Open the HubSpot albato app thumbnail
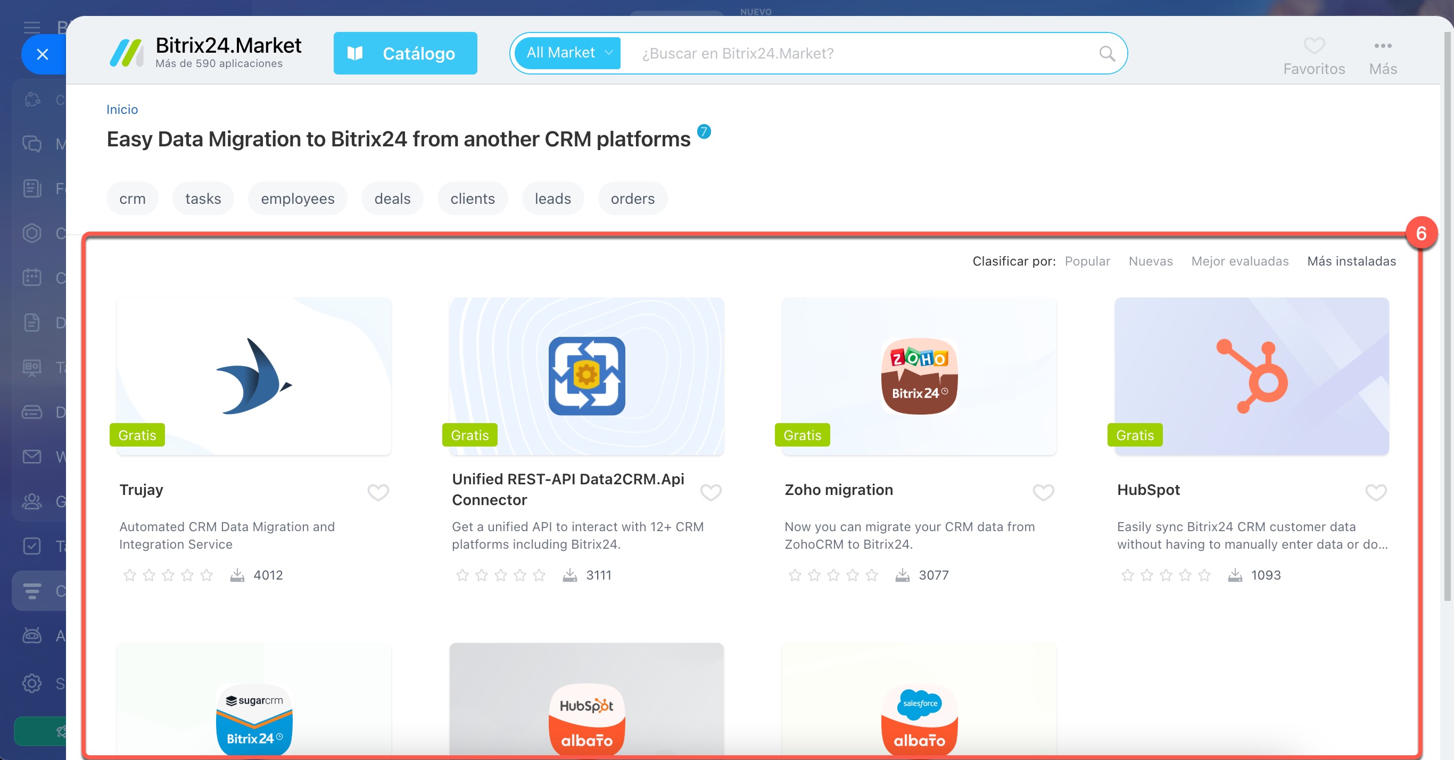 tap(586, 700)
